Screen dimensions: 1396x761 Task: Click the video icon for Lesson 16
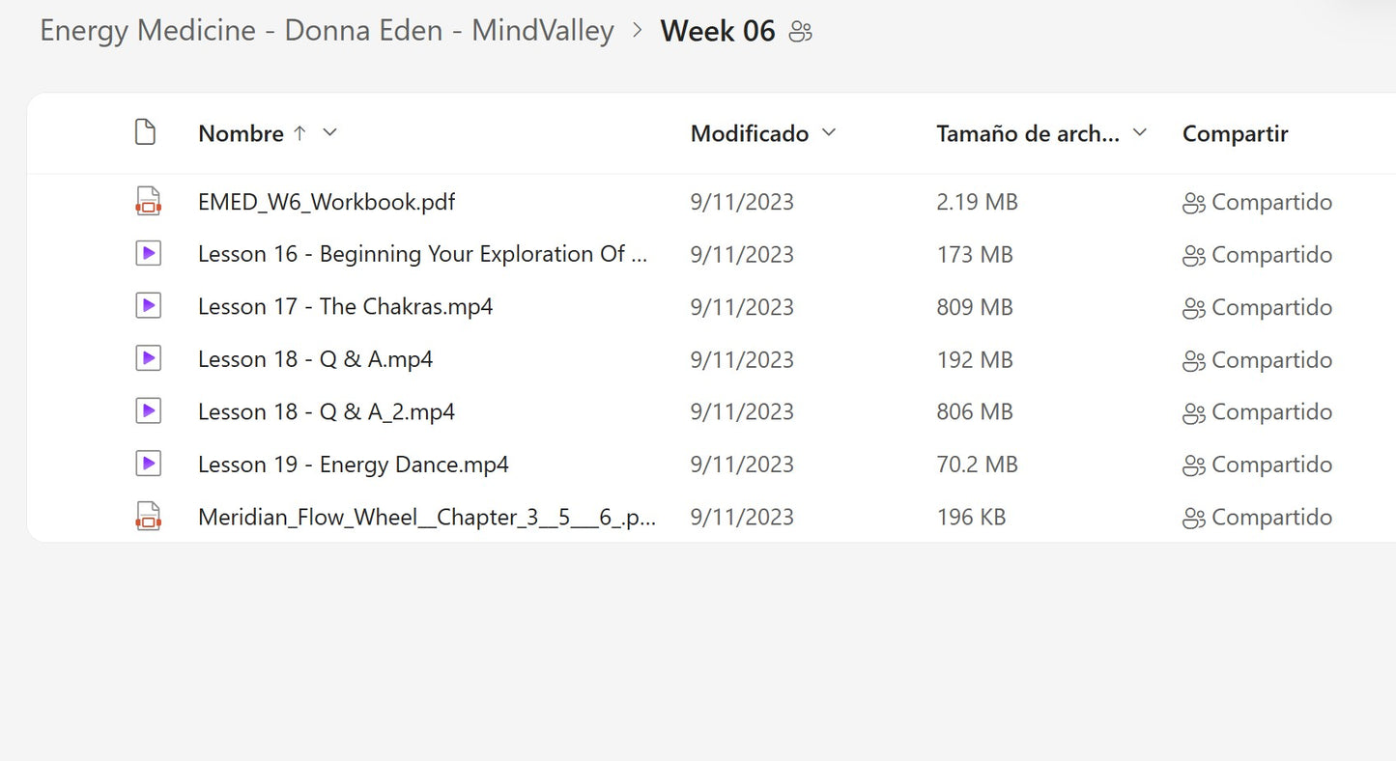coord(147,253)
